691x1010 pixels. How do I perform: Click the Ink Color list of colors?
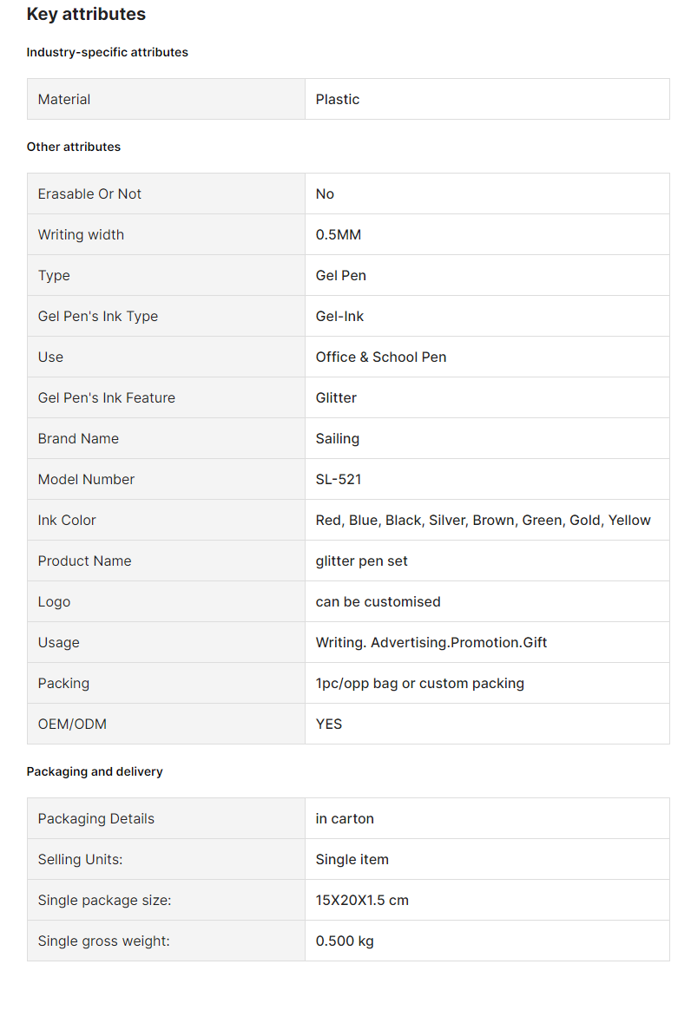click(483, 521)
